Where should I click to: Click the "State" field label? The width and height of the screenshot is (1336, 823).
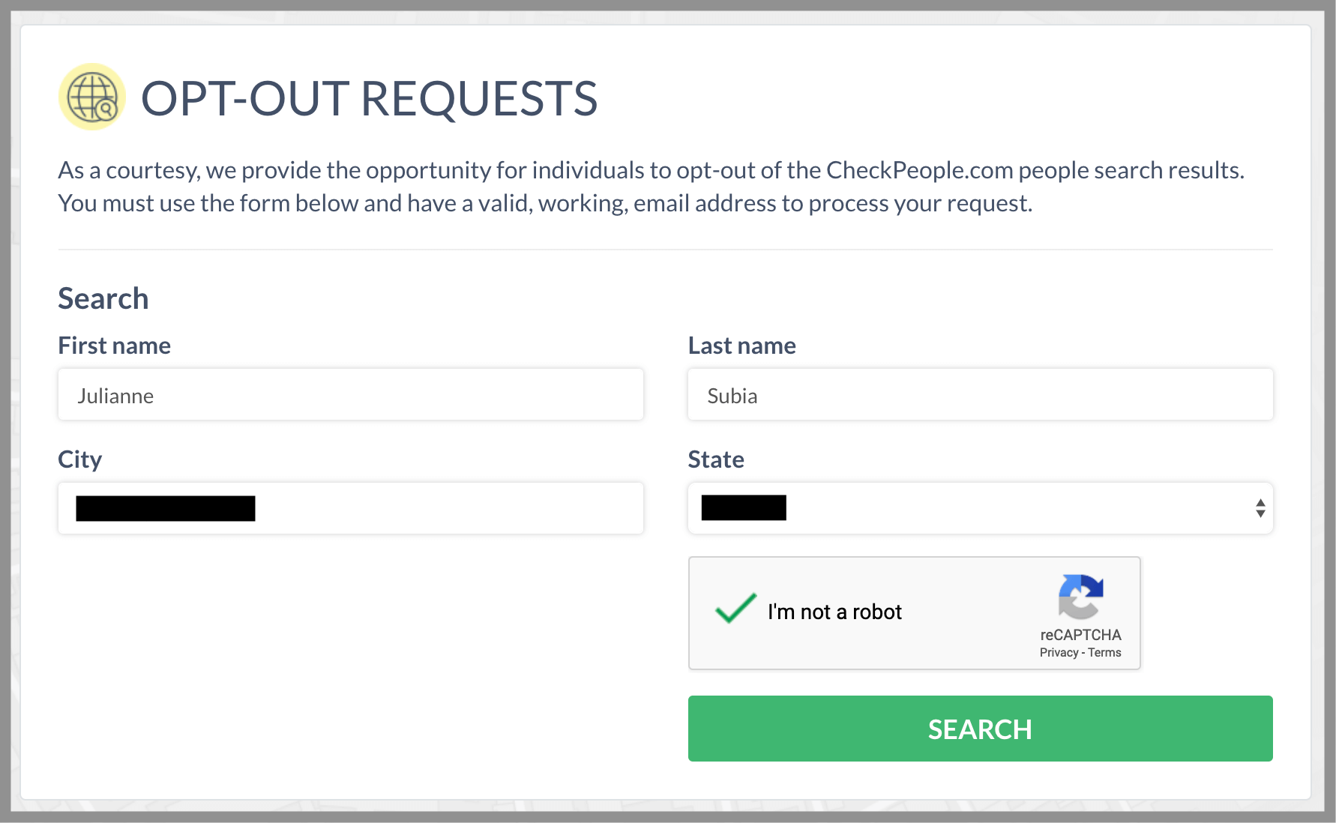(x=715, y=459)
